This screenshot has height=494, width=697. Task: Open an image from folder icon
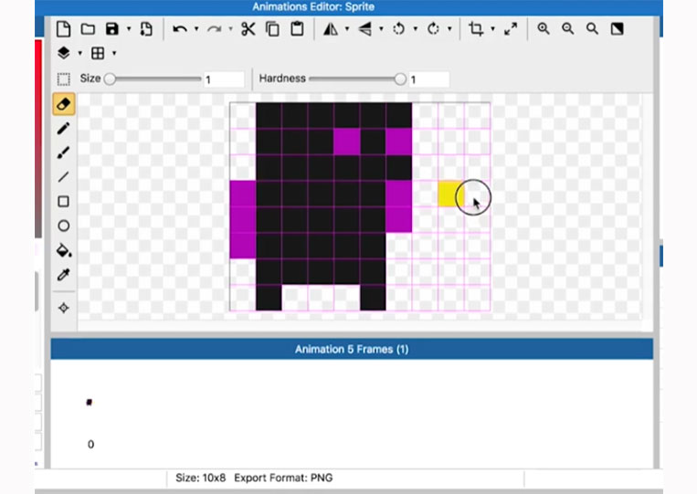(x=88, y=29)
